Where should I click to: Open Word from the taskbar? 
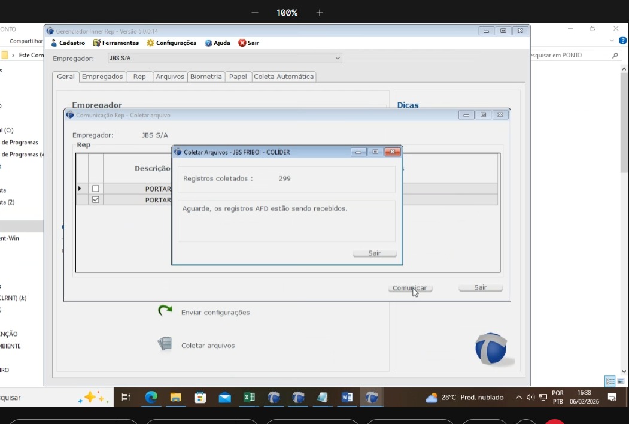tap(347, 397)
